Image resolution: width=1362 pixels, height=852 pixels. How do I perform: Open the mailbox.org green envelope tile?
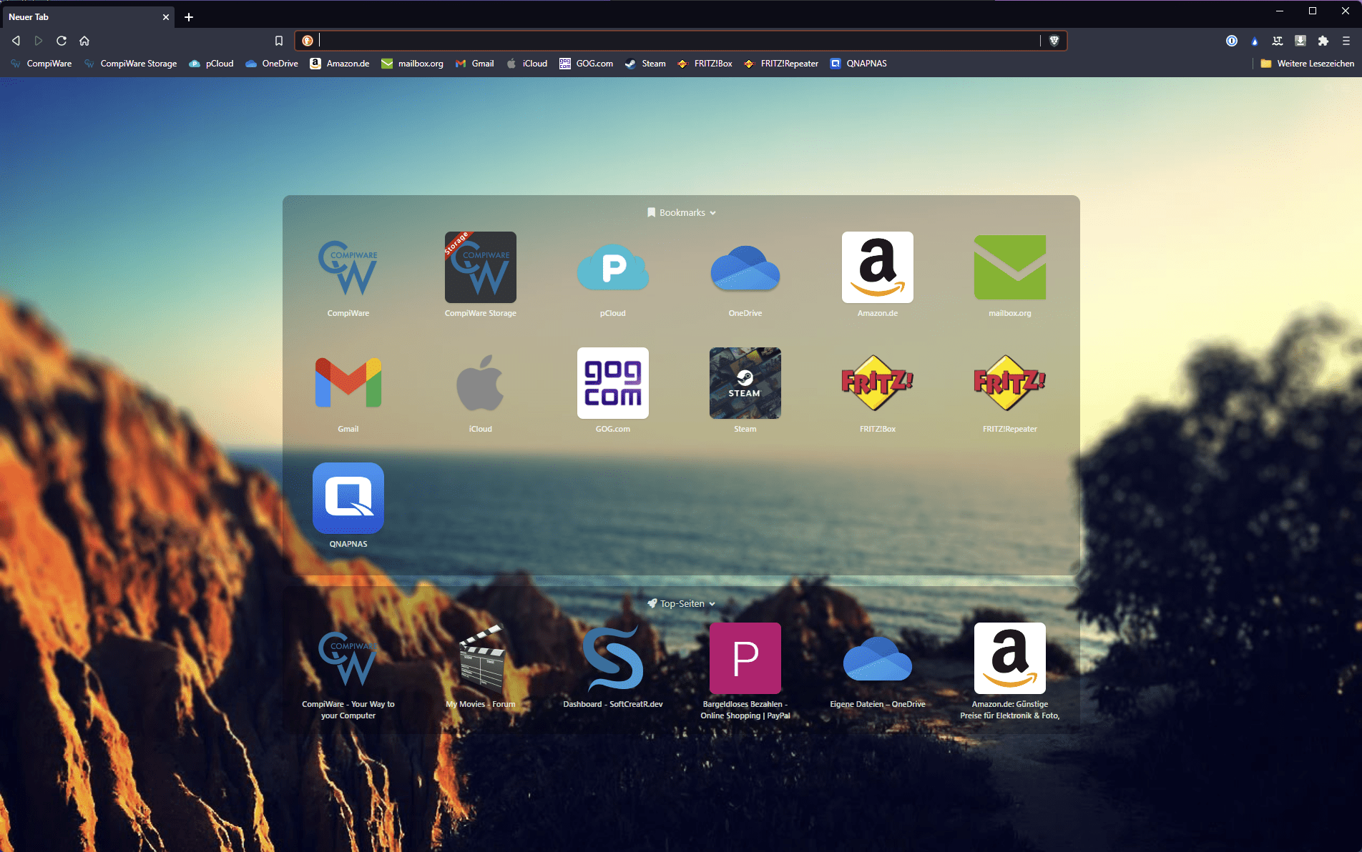point(1010,275)
